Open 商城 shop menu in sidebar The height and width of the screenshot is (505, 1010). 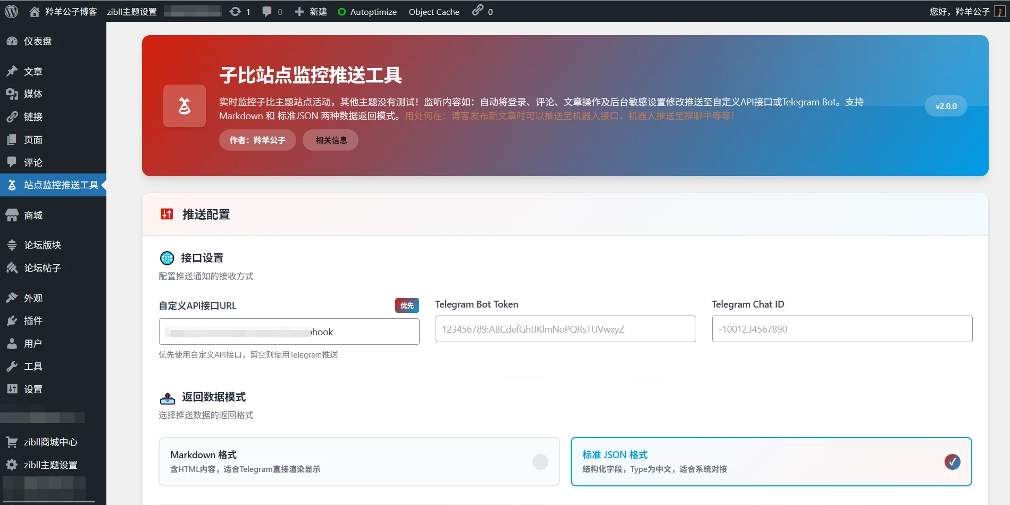point(33,215)
